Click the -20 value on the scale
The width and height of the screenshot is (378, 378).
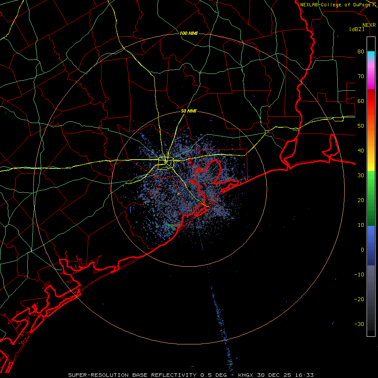(x=359, y=299)
